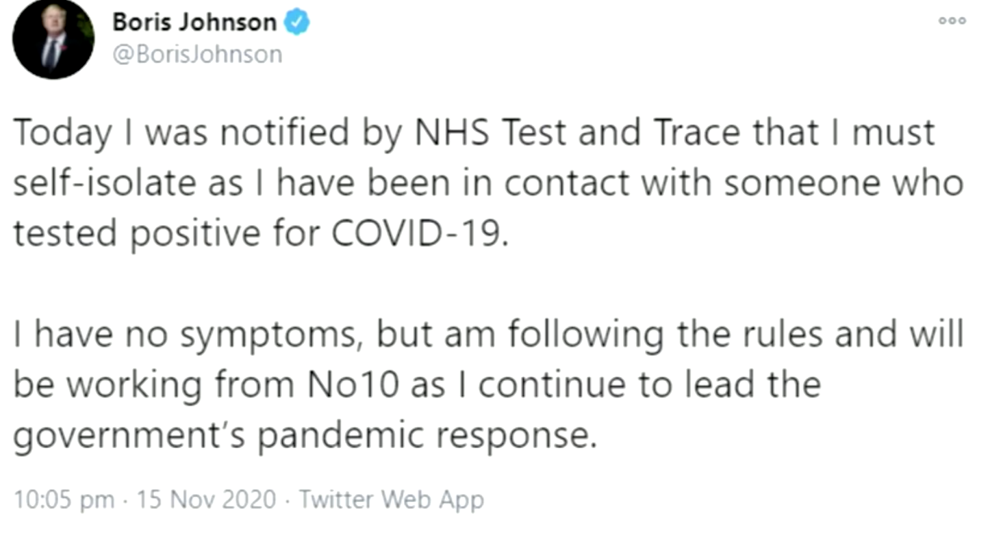Click the blue verified checkmark badge
Viewport: 1001px width, 535px height.
coord(297,23)
